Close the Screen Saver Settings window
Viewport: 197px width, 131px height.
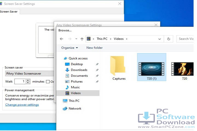(x=120, y=4)
